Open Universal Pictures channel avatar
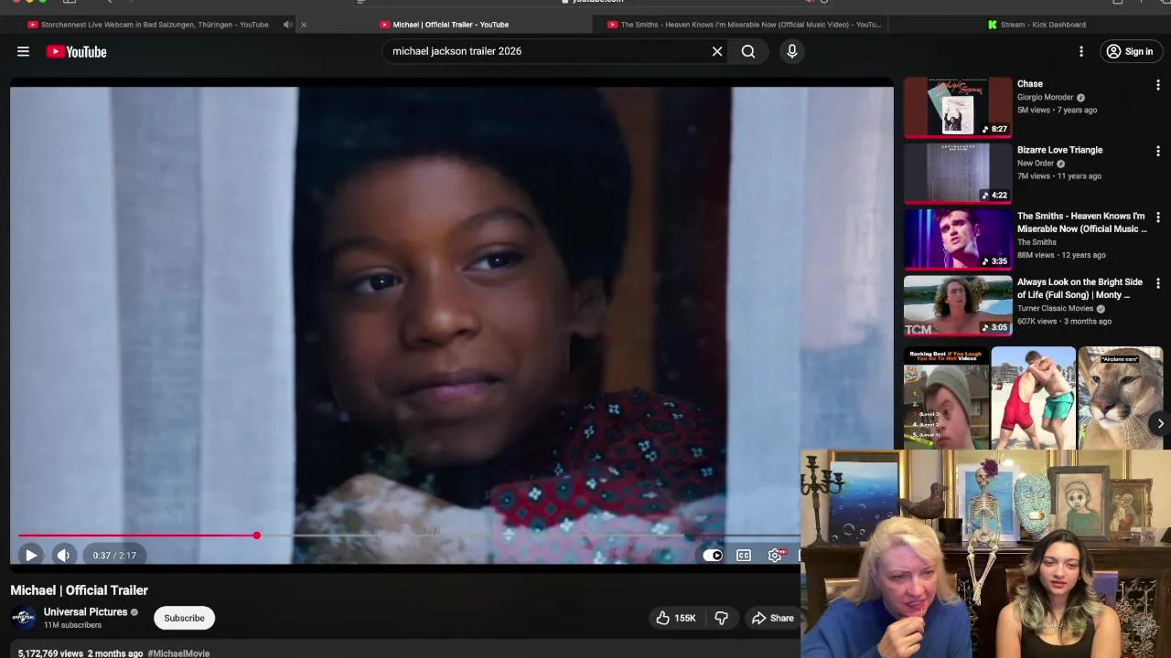The width and height of the screenshot is (1171, 658). [x=23, y=618]
